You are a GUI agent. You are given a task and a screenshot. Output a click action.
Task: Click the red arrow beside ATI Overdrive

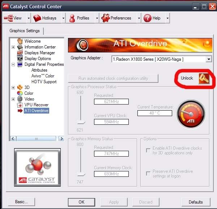coord(20,111)
